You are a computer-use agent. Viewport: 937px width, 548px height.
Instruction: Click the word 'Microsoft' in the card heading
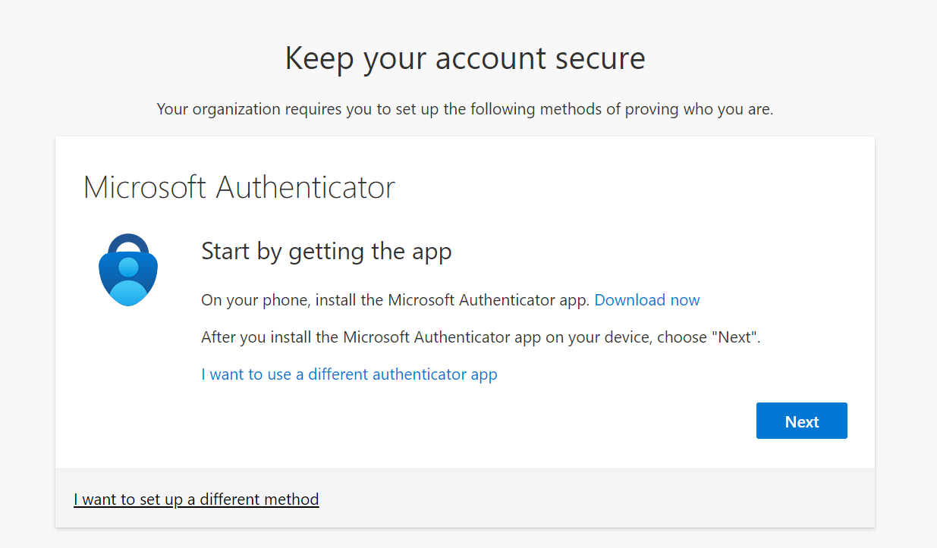pyautogui.click(x=146, y=187)
